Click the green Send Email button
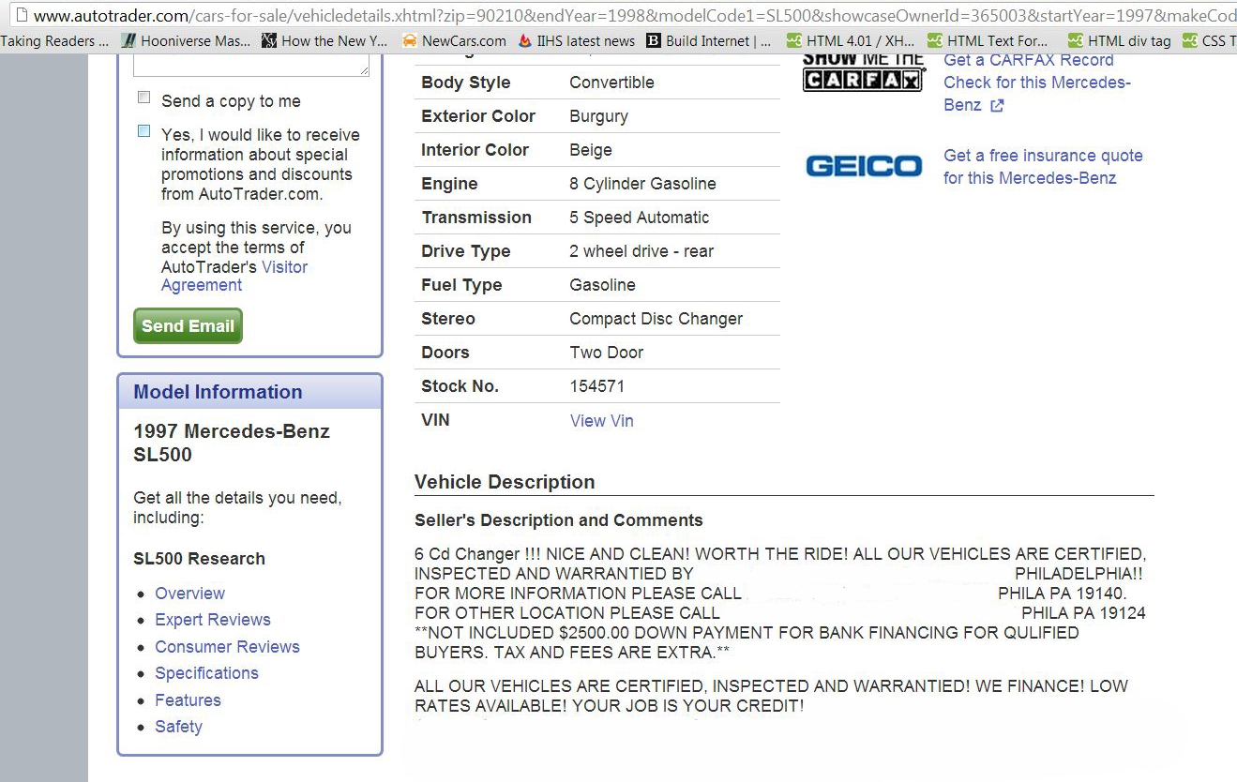 coord(188,326)
